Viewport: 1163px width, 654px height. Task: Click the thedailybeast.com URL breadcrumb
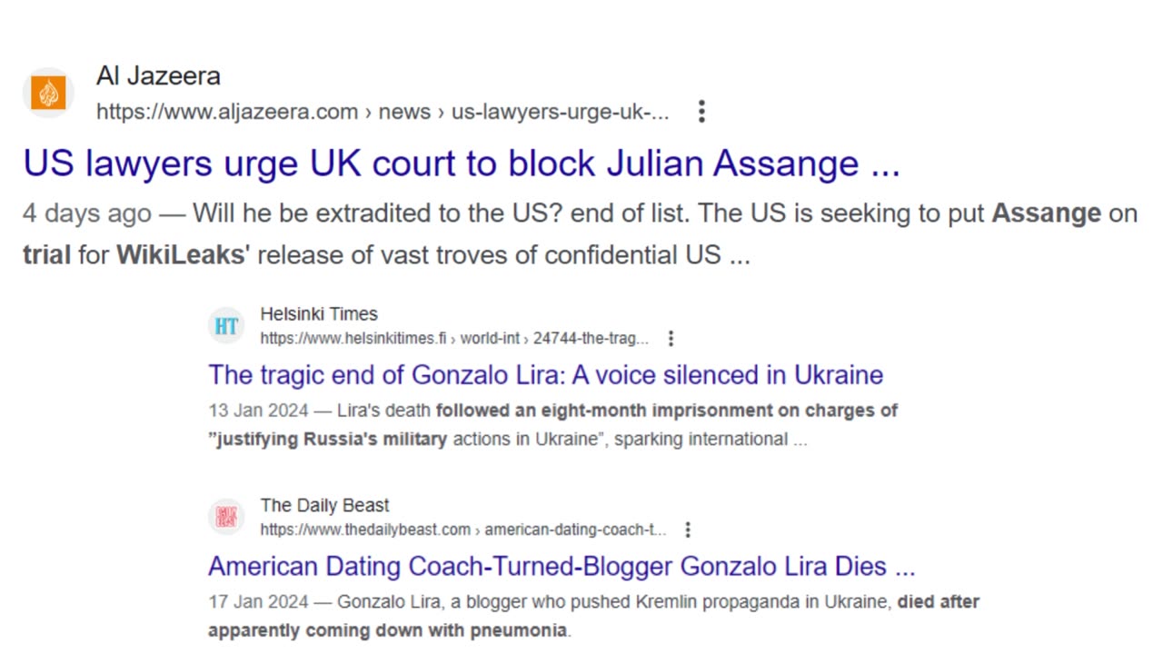tap(463, 530)
